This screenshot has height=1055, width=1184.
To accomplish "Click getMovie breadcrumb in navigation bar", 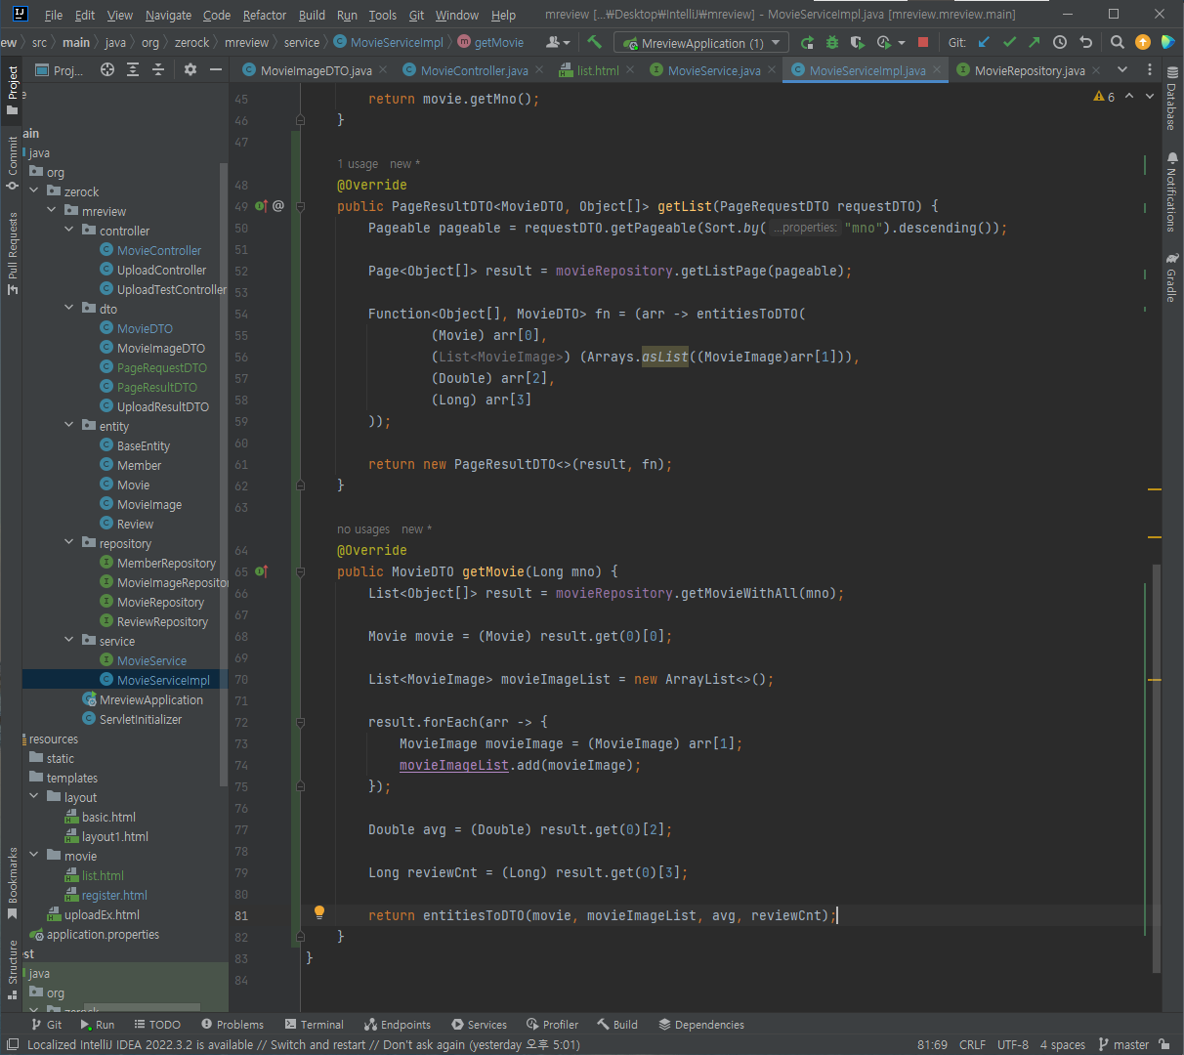I will 491,42.
